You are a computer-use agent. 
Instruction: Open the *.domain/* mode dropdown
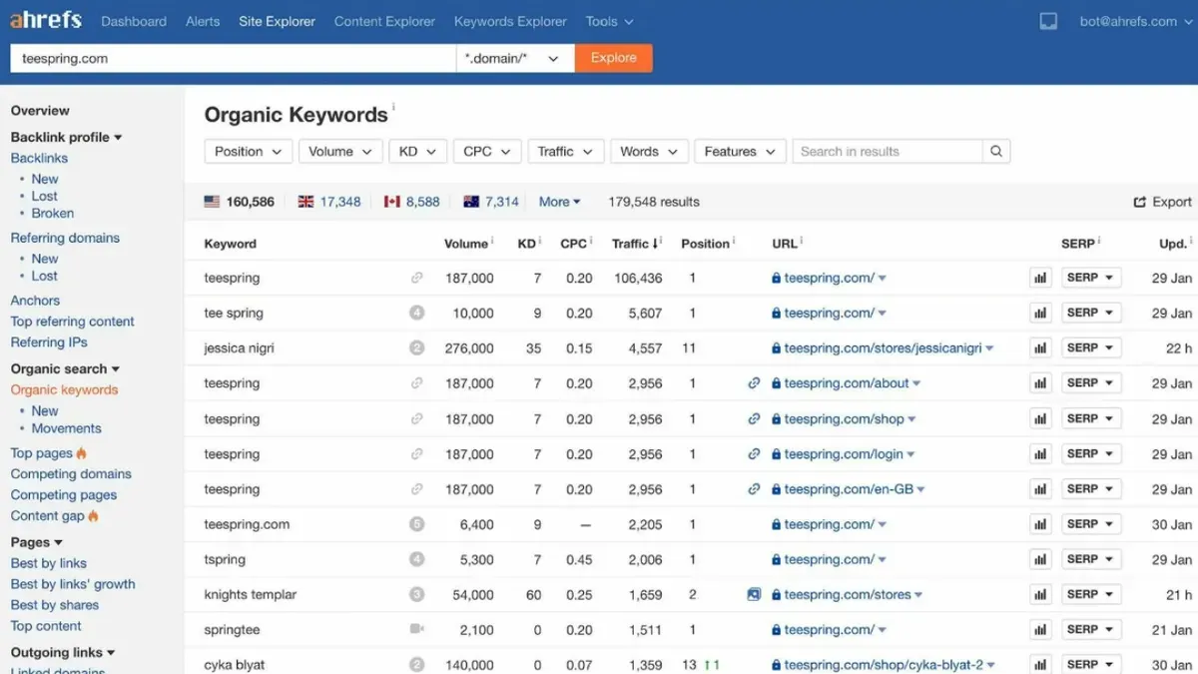point(515,58)
